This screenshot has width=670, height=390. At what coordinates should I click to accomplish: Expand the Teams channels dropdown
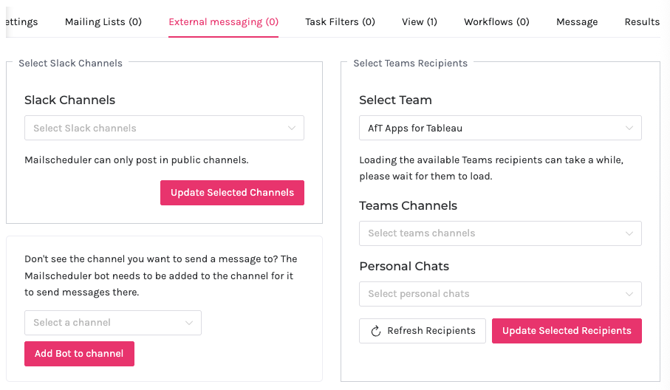(629, 233)
